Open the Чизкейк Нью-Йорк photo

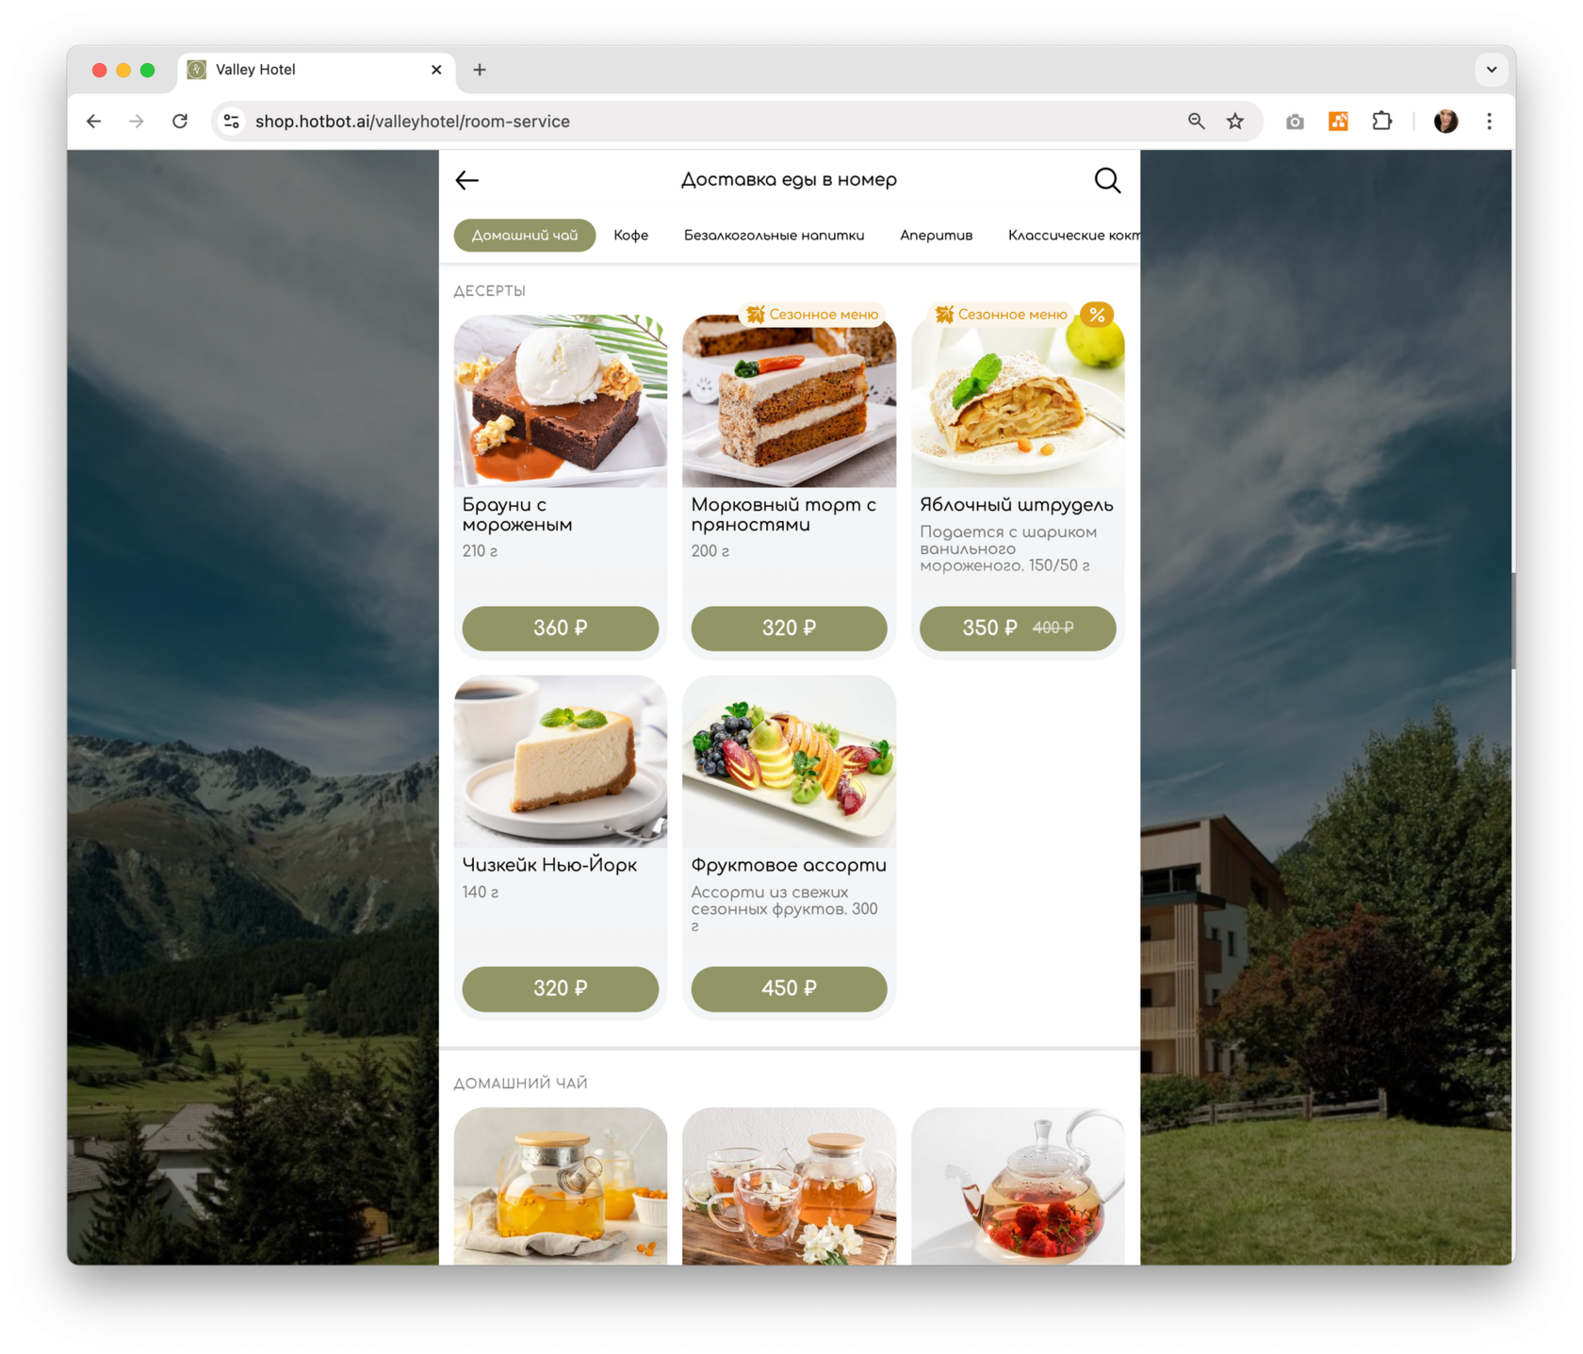[x=560, y=761]
